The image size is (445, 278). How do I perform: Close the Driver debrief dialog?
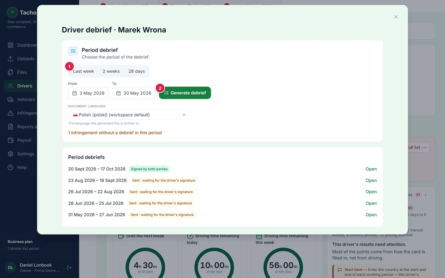(396, 17)
